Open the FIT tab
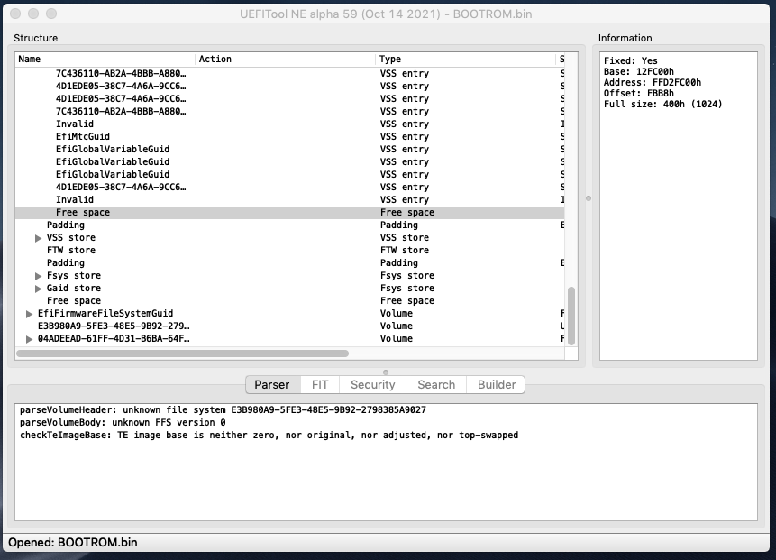 click(x=320, y=385)
